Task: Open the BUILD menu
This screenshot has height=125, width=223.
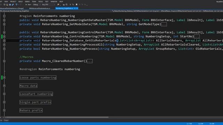Action: 21,1
